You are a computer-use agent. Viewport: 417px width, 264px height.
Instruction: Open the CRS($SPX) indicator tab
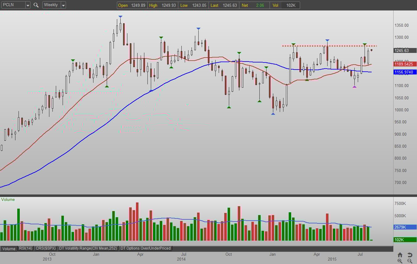tap(46, 248)
